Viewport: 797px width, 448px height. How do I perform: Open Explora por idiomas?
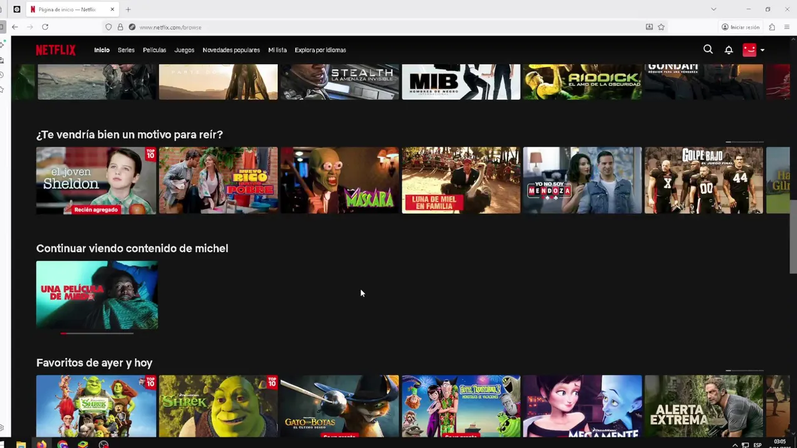320,50
